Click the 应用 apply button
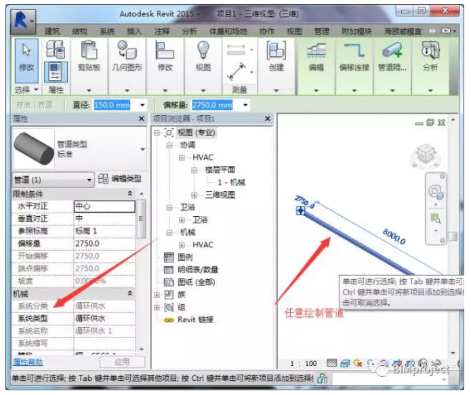Image resolution: width=471 pixels, height=395 pixels. (122, 362)
